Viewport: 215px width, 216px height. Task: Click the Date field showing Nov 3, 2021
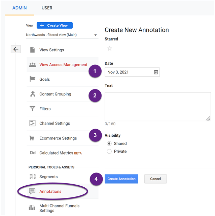tap(132, 72)
